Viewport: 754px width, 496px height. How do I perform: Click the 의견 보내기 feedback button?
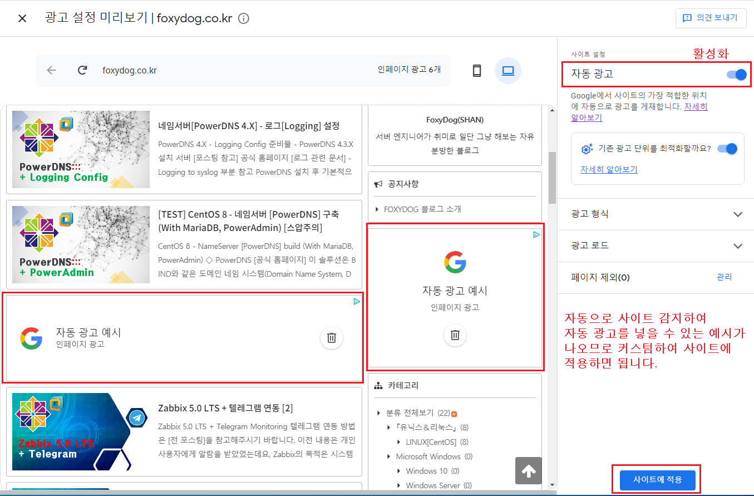click(710, 18)
